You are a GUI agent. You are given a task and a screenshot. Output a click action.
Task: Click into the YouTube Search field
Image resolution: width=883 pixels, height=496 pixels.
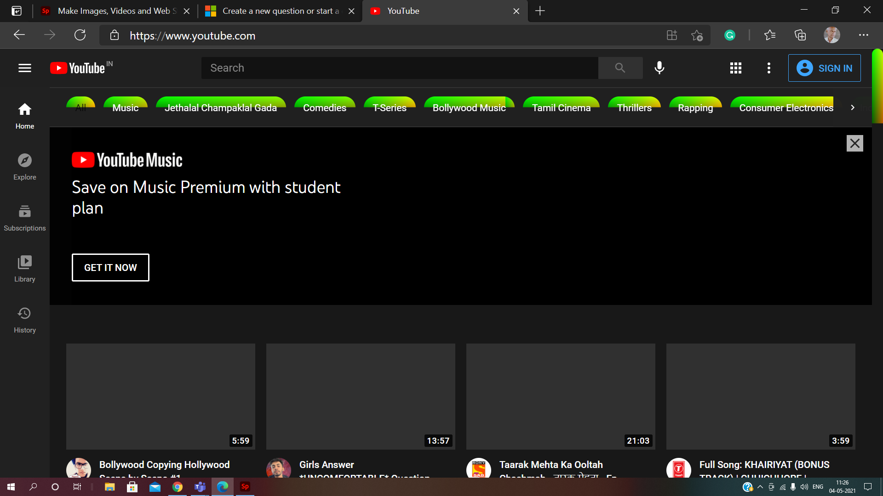400,68
